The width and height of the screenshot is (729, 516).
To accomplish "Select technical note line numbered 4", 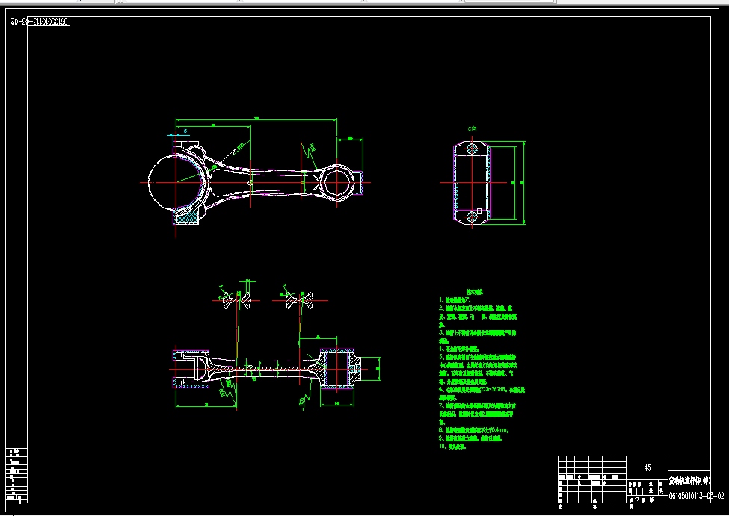I will point(458,348).
